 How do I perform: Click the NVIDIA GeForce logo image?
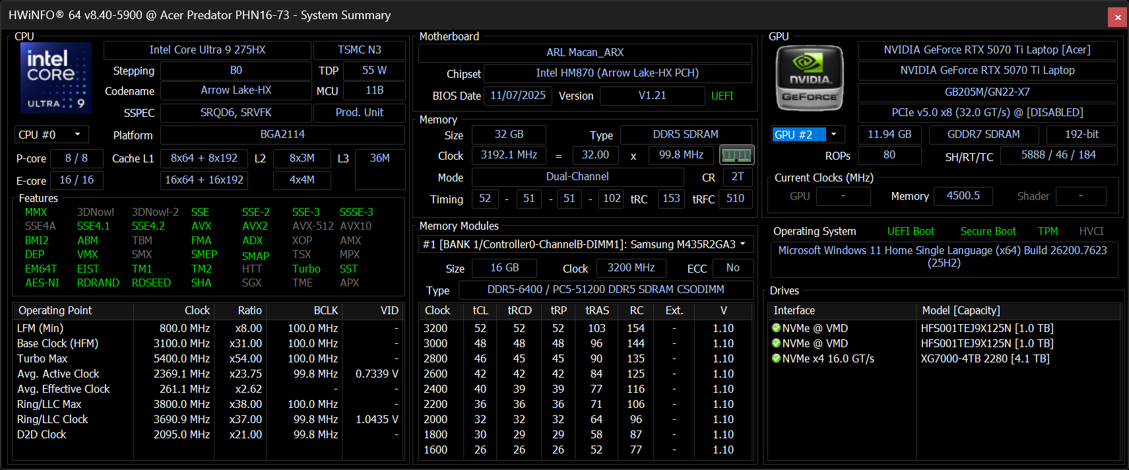(810, 78)
